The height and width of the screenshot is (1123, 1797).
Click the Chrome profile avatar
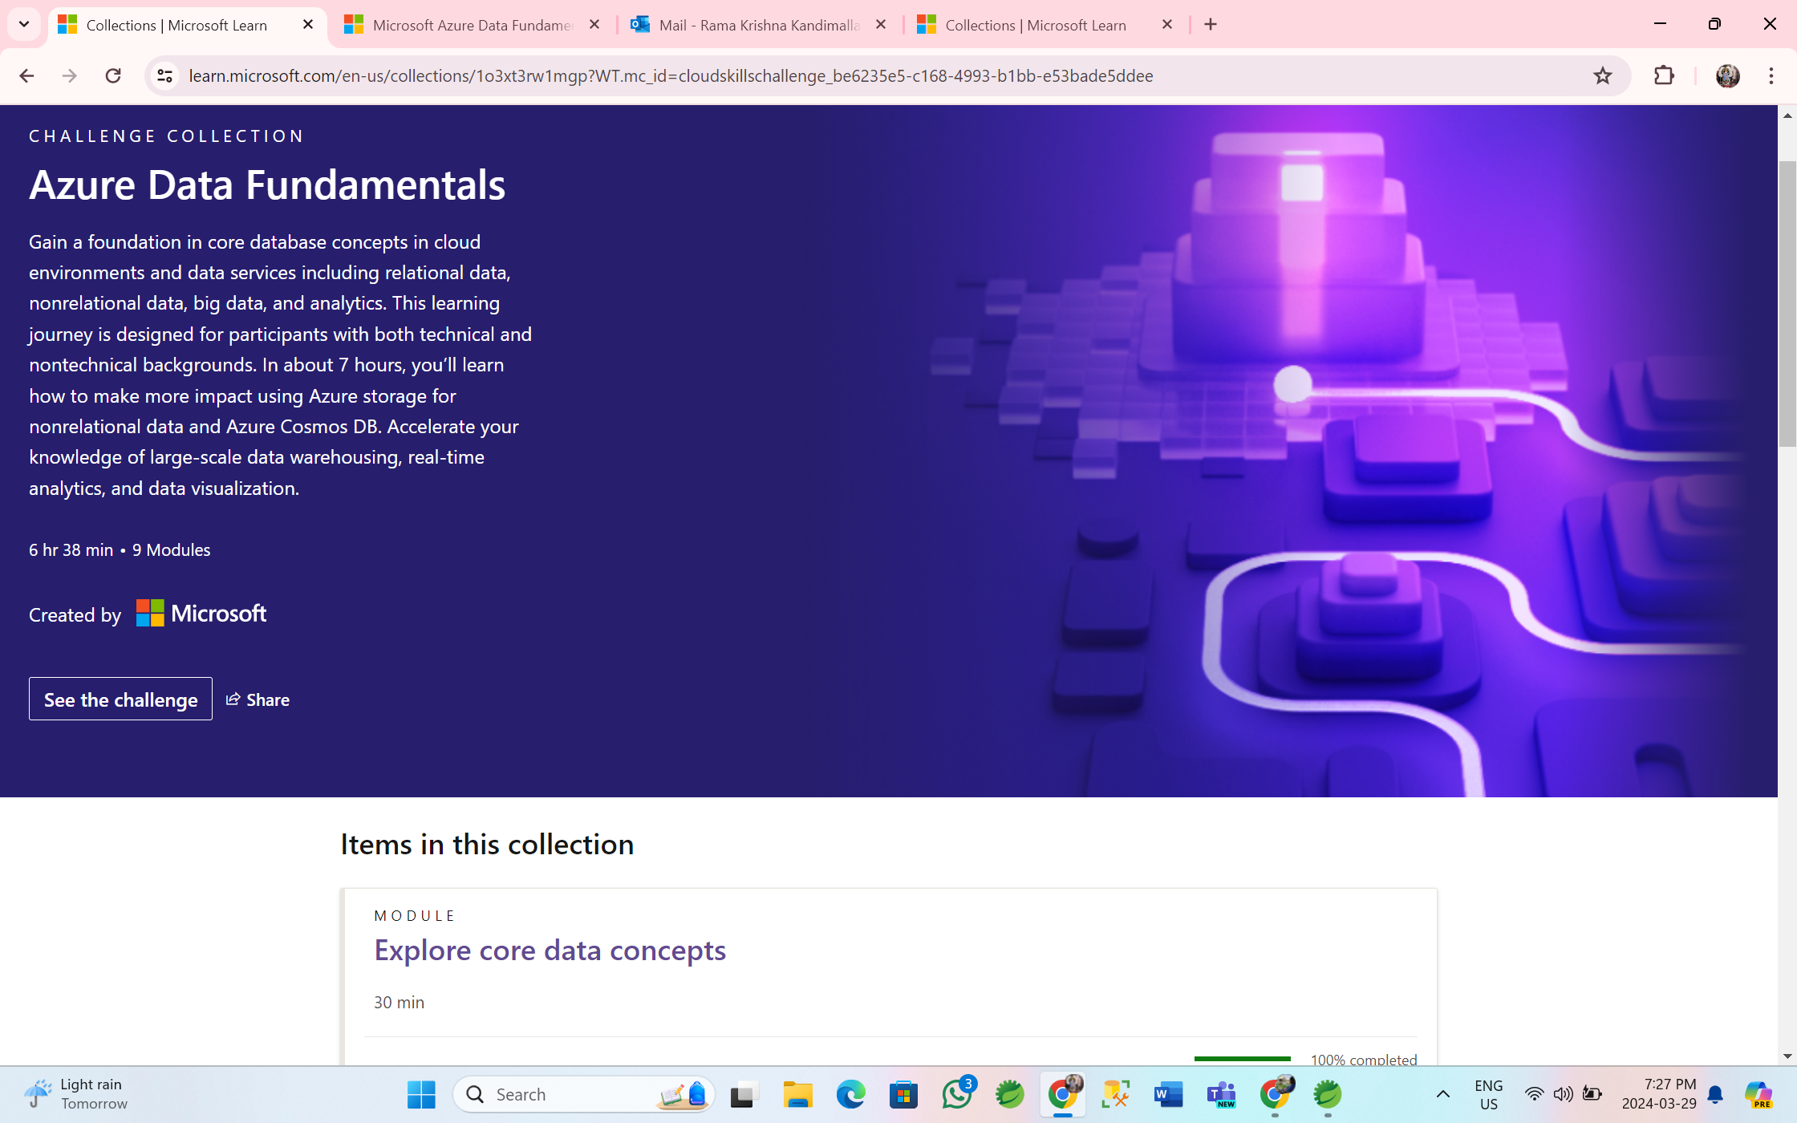(1726, 75)
